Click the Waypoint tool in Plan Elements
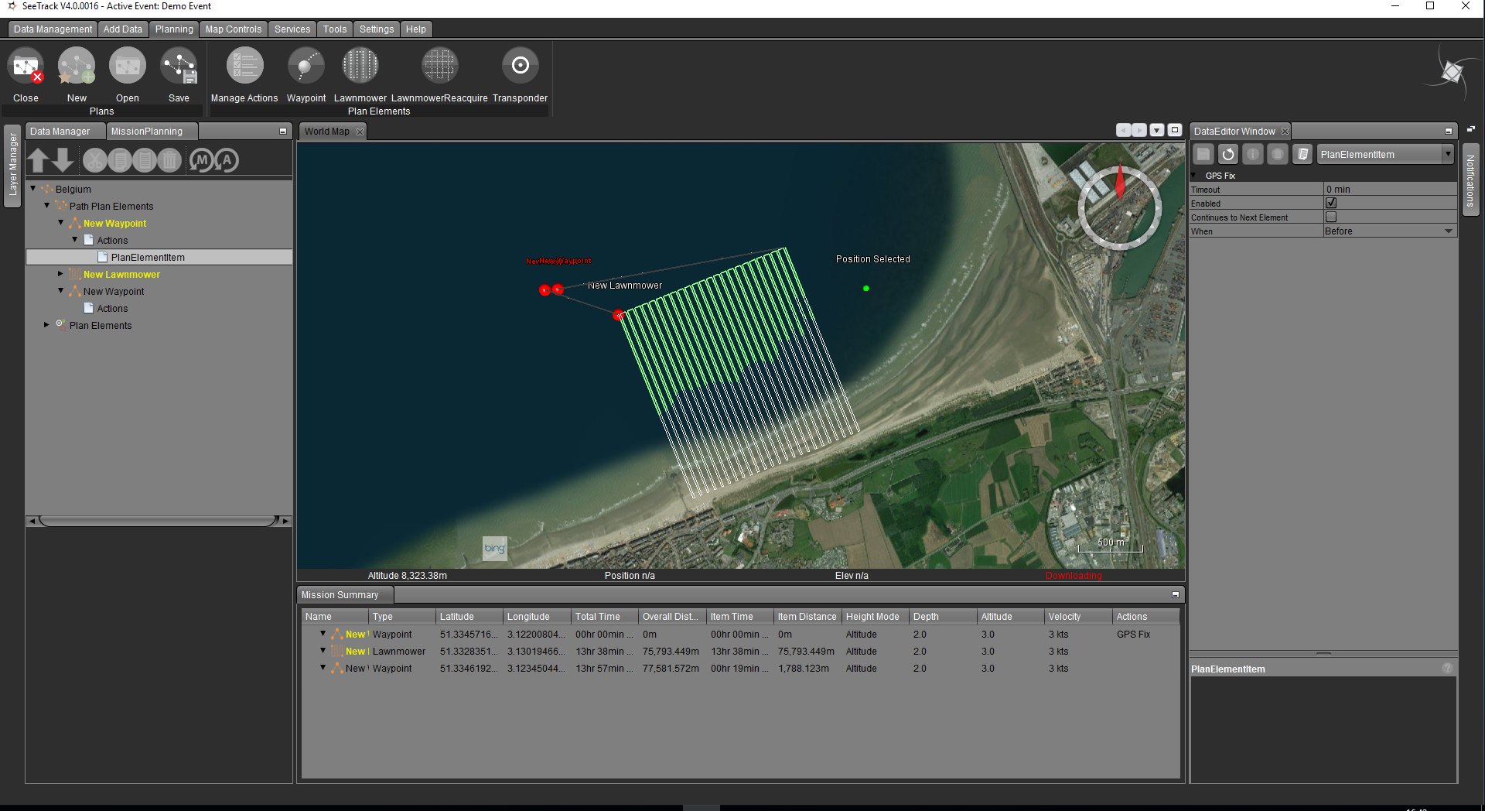Screen dimensions: 1485x811 coord(306,67)
